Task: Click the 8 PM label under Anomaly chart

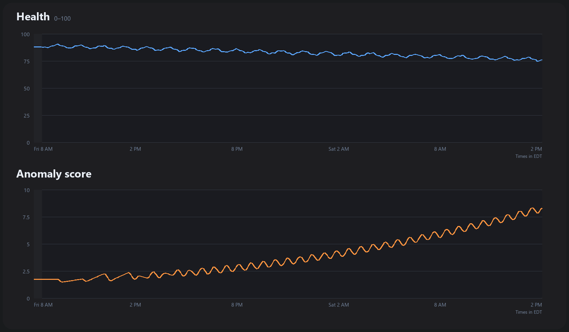Action: 237,305
